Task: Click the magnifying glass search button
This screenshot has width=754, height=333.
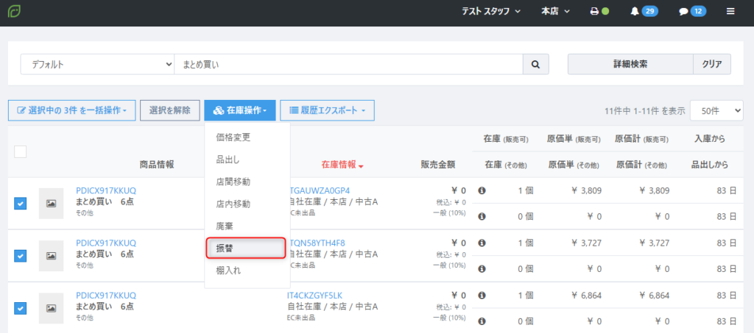Action: click(535, 65)
